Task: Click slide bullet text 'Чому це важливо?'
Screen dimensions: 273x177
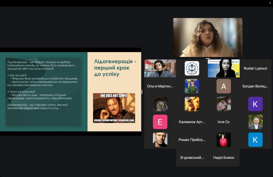Action: coord(22,92)
